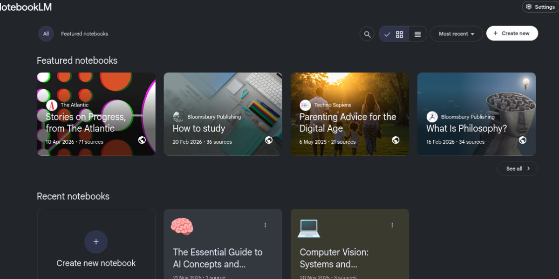Open the Computer Vision: Systems notebook
This screenshot has width=559, height=279.
click(349, 244)
